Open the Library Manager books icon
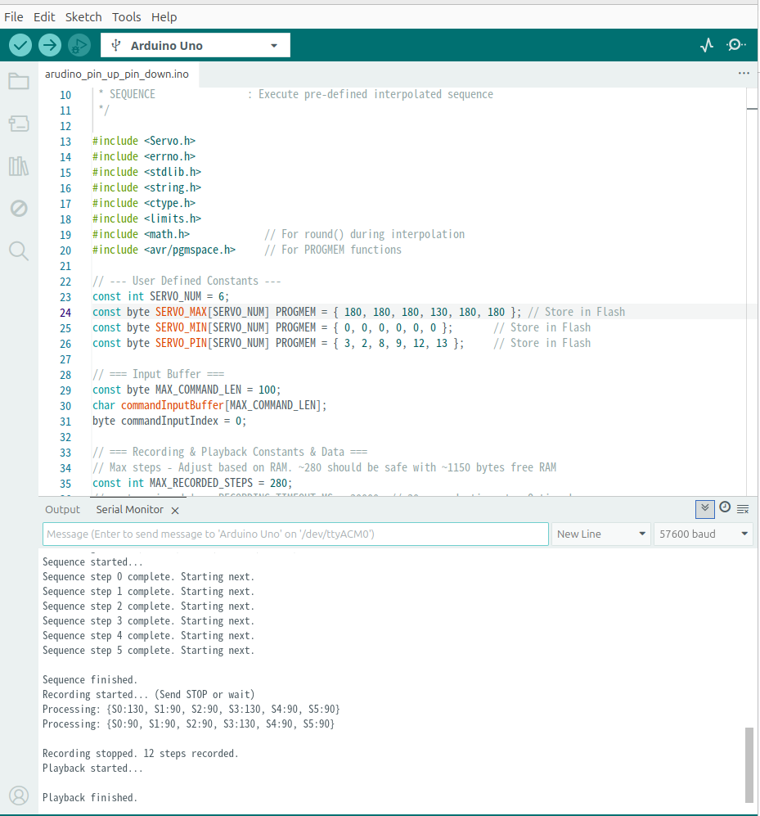Viewport: 760px width, 816px height. click(19, 166)
